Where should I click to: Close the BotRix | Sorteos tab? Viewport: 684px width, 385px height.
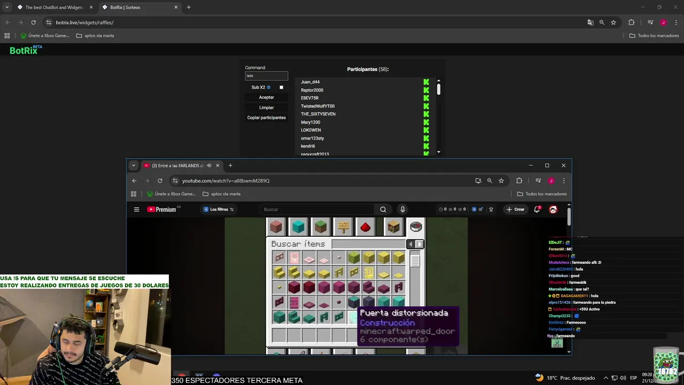(176, 7)
